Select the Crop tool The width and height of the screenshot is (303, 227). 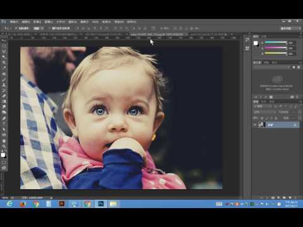pyautogui.click(x=4, y=62)
